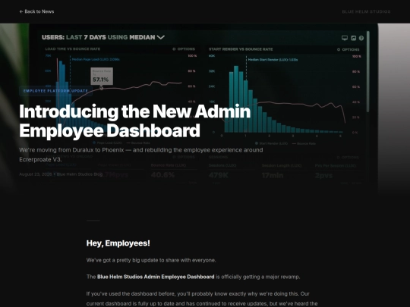Click the hero dashboard image
Viewport: 410px width, 307px height.
(x=205, y=108)
